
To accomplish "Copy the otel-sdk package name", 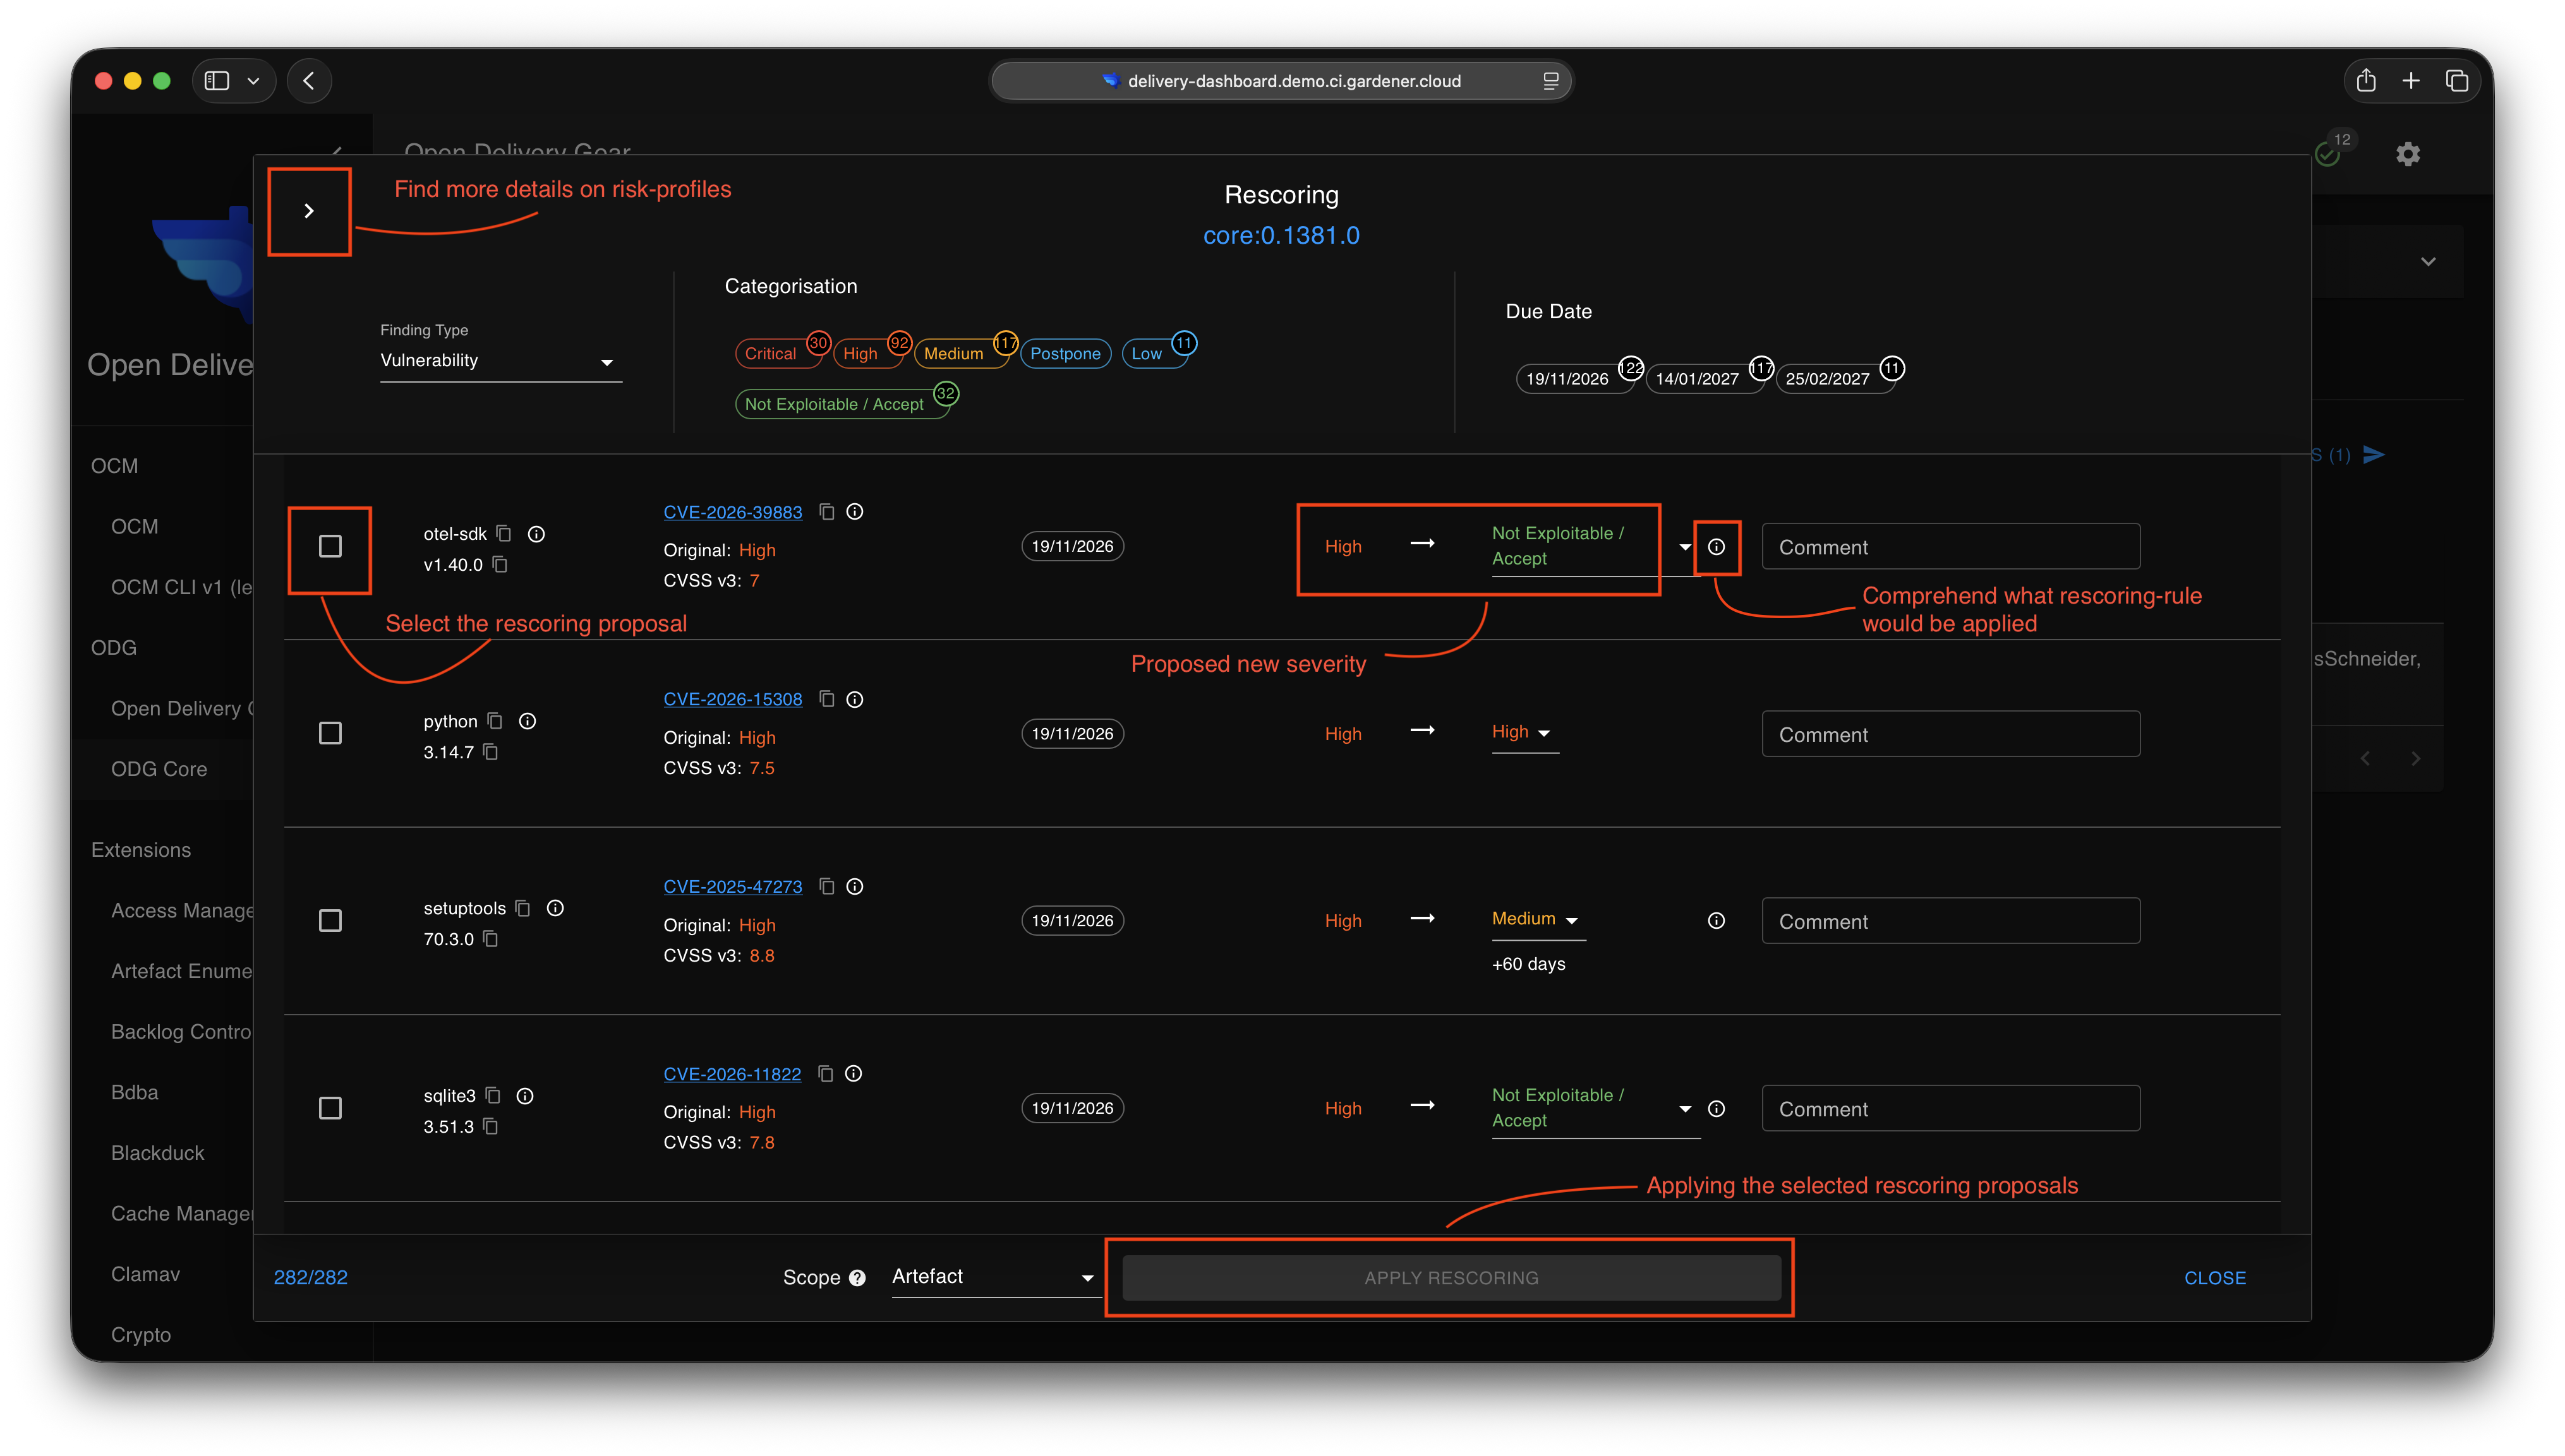I will click(x=504, y=534).
